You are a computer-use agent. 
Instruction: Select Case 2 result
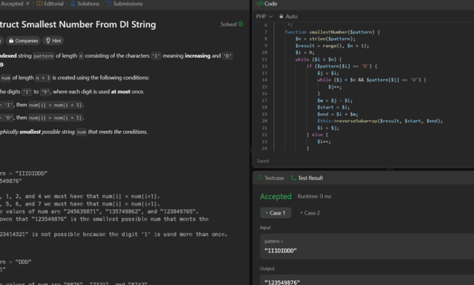[x=310, y=213]
